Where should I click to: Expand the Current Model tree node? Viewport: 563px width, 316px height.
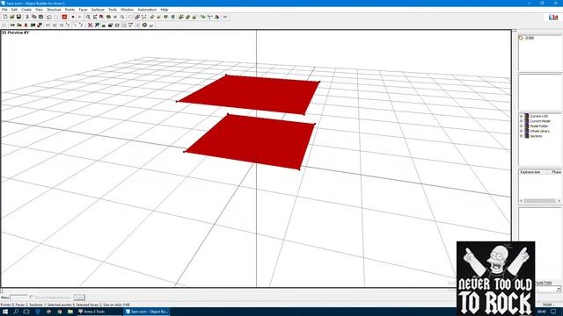click(x=522, y=121)
